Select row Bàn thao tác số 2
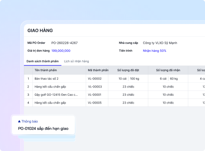Image resolution: width=205 pixels, height=151 pixels. [114, 79]
